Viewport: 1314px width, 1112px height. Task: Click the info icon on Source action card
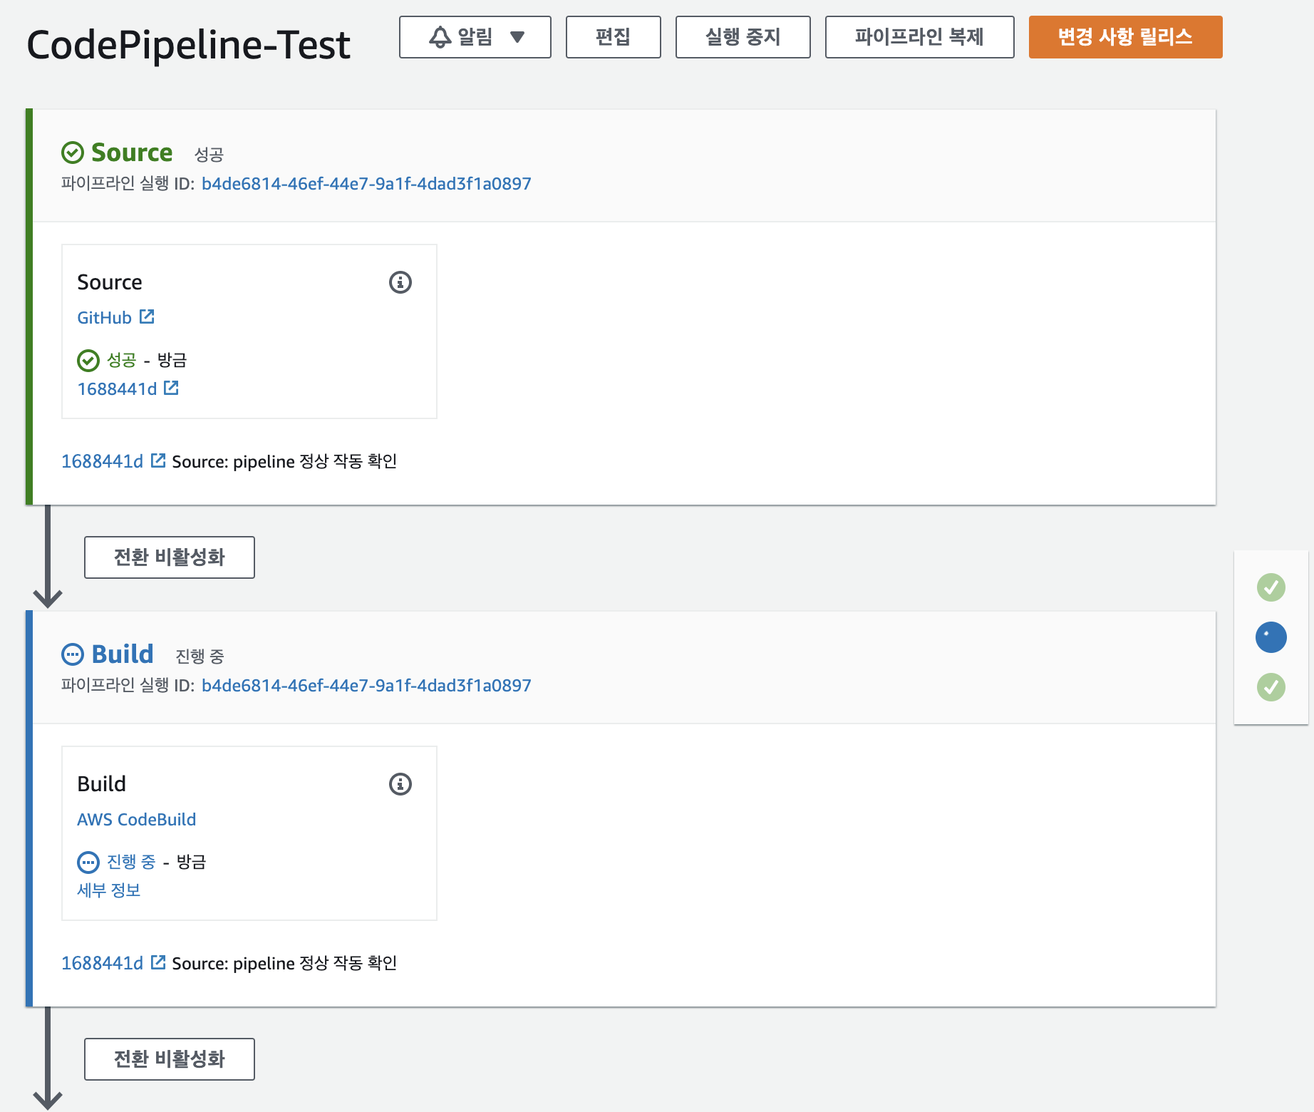(400, 282)
